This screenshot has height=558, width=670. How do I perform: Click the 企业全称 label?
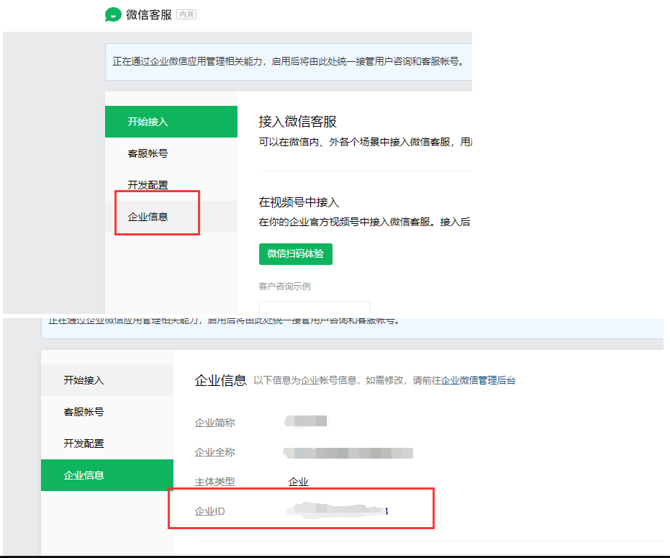(215, 452)
